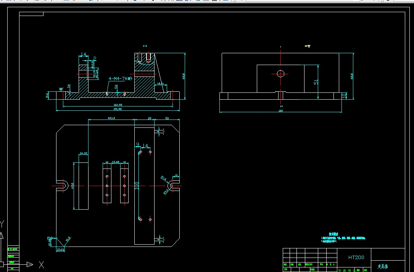Select the 51 vertical dimension in side view

click(316, 82)
